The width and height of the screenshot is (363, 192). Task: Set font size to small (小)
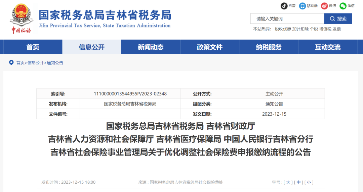309,182
